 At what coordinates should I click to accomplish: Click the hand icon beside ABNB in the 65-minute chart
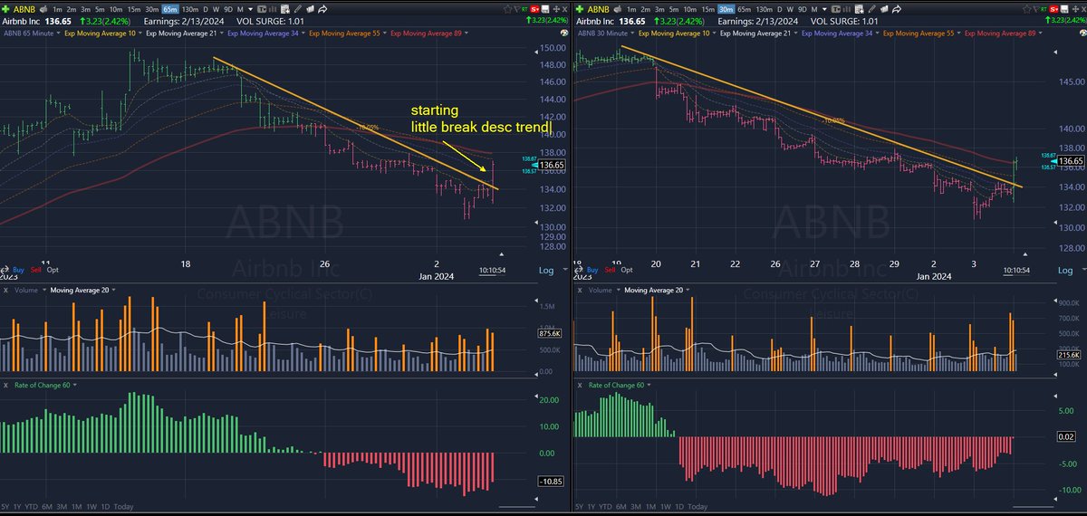pos(43,9)
